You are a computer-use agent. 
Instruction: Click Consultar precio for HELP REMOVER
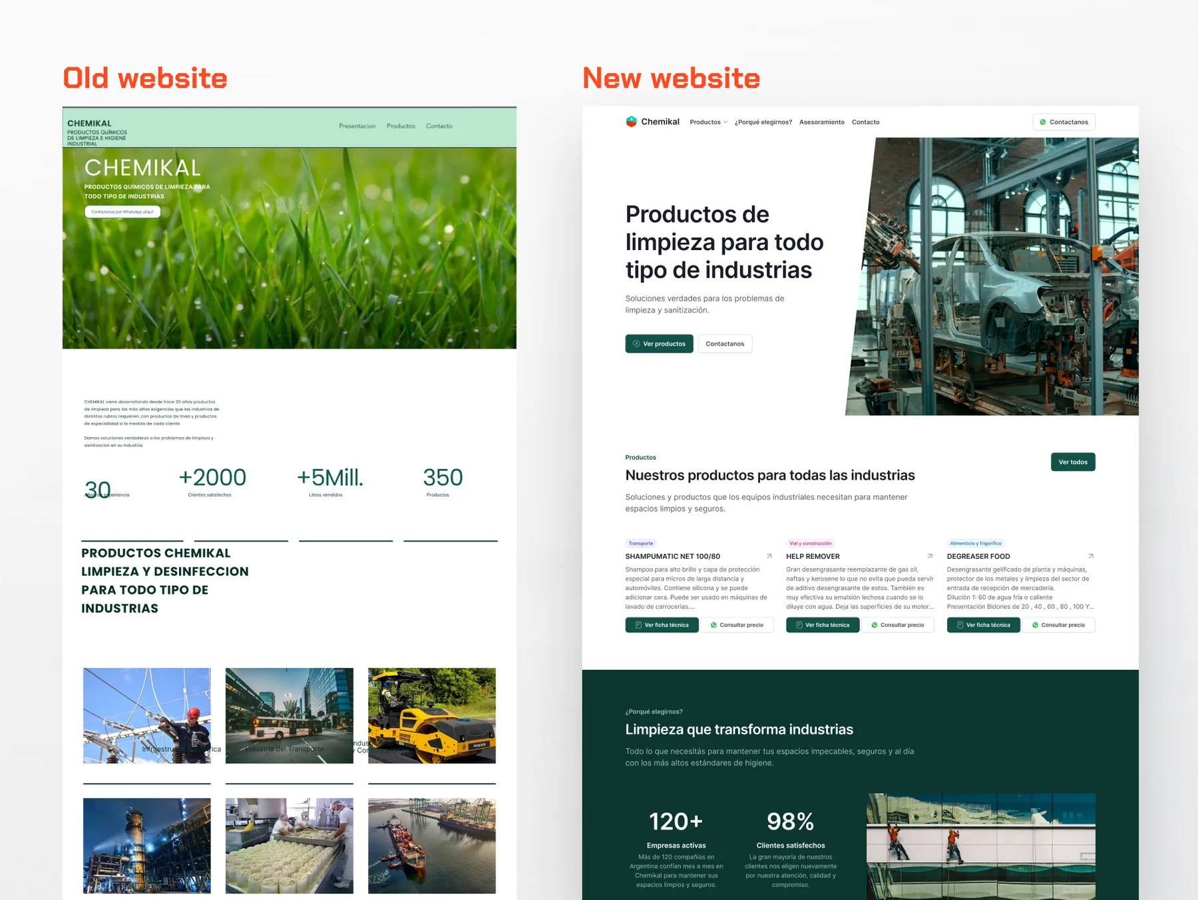click(898, 625)
